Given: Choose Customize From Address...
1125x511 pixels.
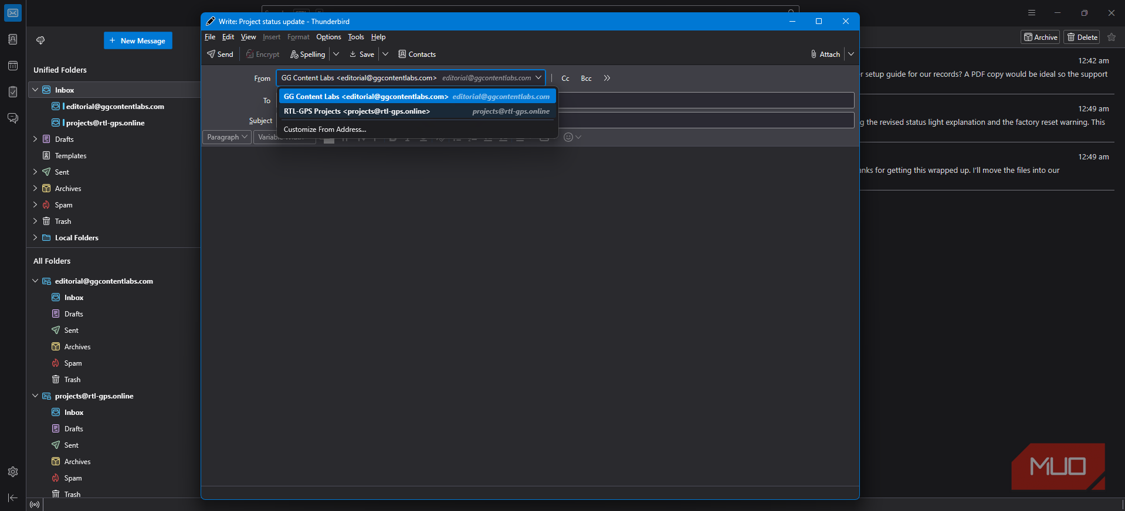Looking at the screenshot, I should [x=417, y=130].
